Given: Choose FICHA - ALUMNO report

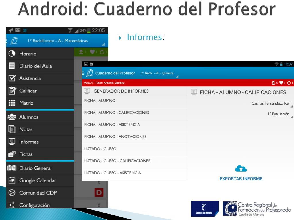Looking at the screenshot, I should click(135, 102).
